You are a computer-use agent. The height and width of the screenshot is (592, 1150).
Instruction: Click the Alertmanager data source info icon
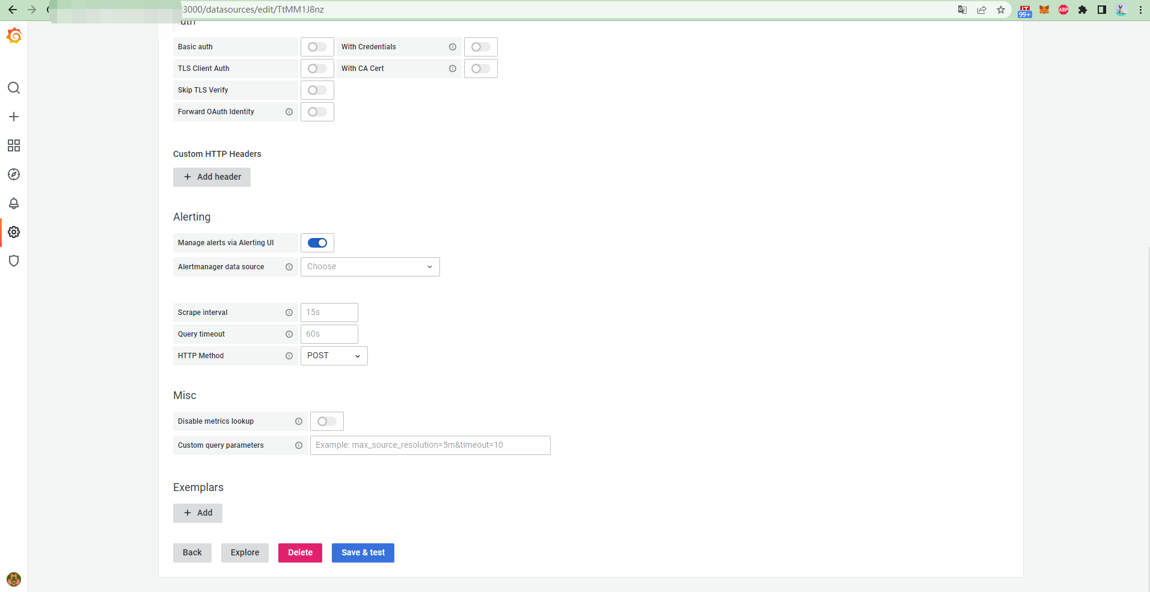[x=289, y=267]
